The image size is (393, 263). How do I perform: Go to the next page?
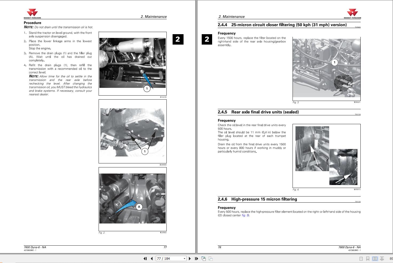coord(190,258)
